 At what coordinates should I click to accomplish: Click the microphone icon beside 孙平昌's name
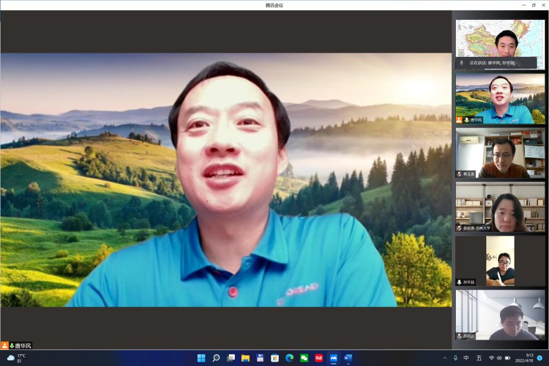459,282
